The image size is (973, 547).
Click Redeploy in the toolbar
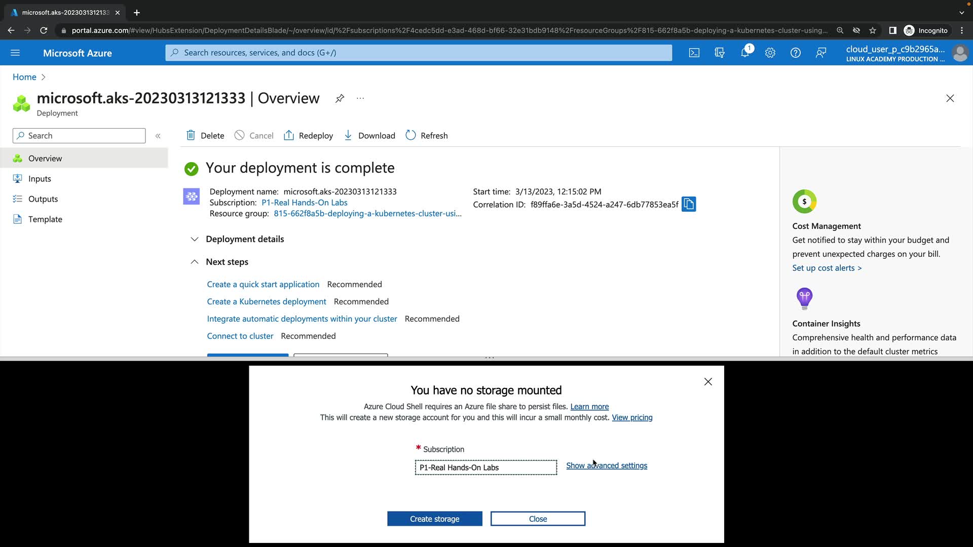pyautogui.click(x=308, y=136)
